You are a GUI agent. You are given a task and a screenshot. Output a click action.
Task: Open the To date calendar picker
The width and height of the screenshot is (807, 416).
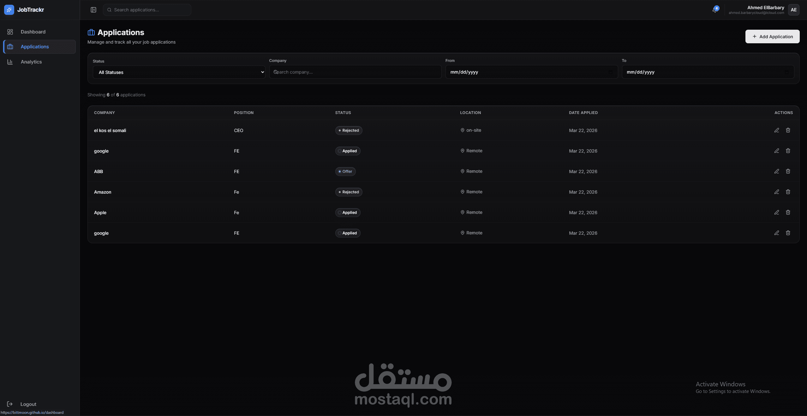787,72
